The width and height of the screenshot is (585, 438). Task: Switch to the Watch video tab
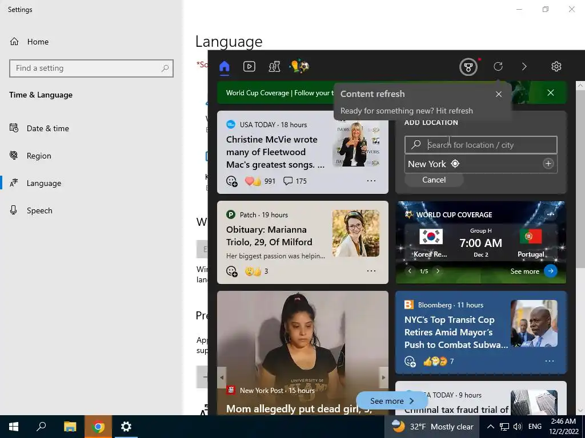click(x=249, y=67)
